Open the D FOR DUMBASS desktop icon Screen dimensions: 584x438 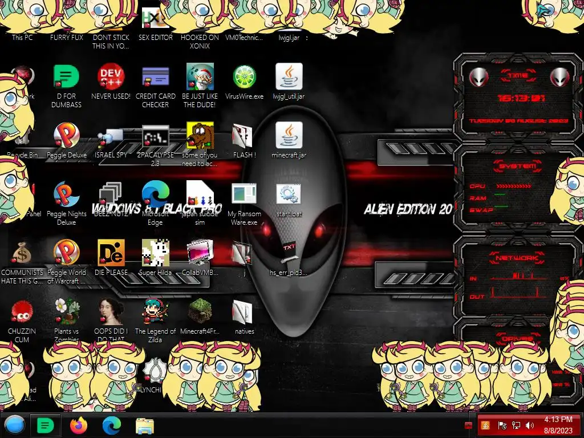coord(66,77)
